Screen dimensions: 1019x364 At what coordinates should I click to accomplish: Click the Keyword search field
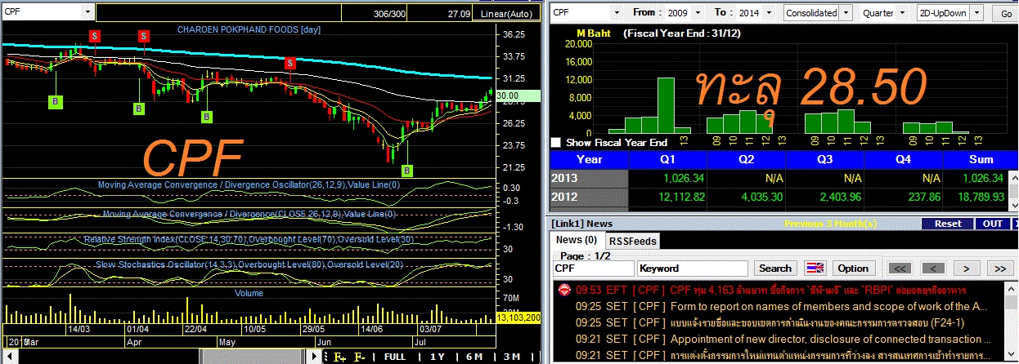(x=692, y=268)
